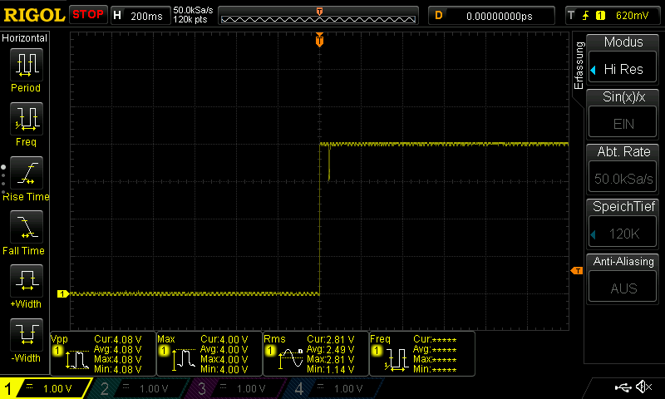
Task: Enable channel 2 tab
Action: click(140, 388)
